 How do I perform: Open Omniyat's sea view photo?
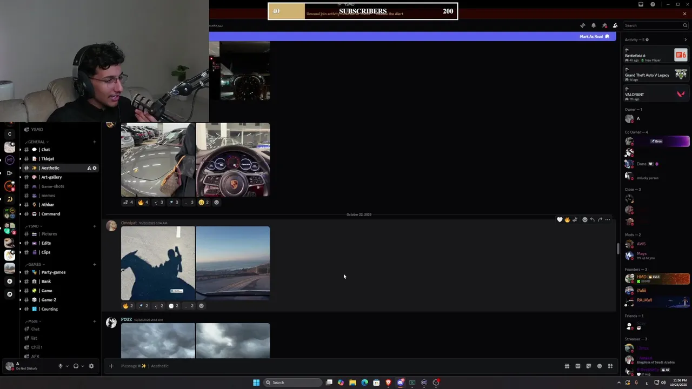pyautogui.click(x=232, y=263)
